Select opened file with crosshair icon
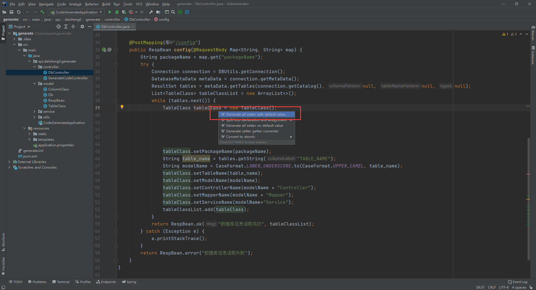536x290 pixels. 59,27
